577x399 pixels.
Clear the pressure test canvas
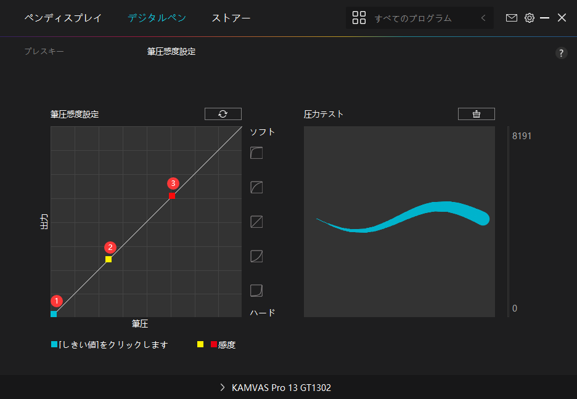(476, 114)
